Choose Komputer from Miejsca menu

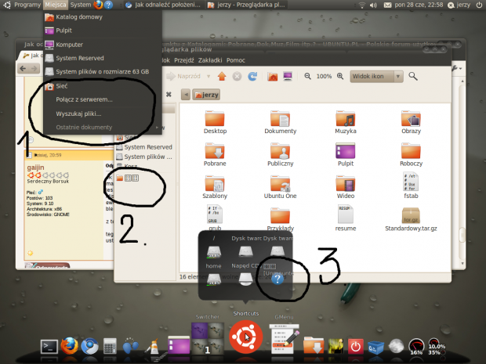click(x=103, y=45)
